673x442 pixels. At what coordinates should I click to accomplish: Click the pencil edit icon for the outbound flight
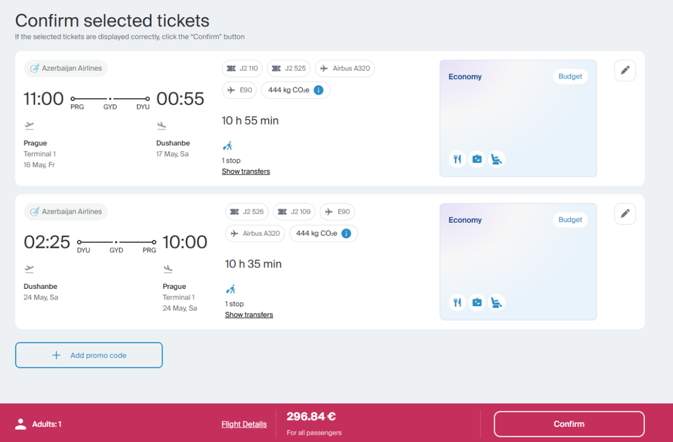pos(625,71)
